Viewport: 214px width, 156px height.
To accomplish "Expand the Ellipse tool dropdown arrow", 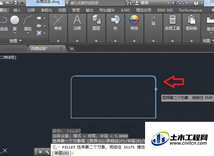I will point(45,26).
